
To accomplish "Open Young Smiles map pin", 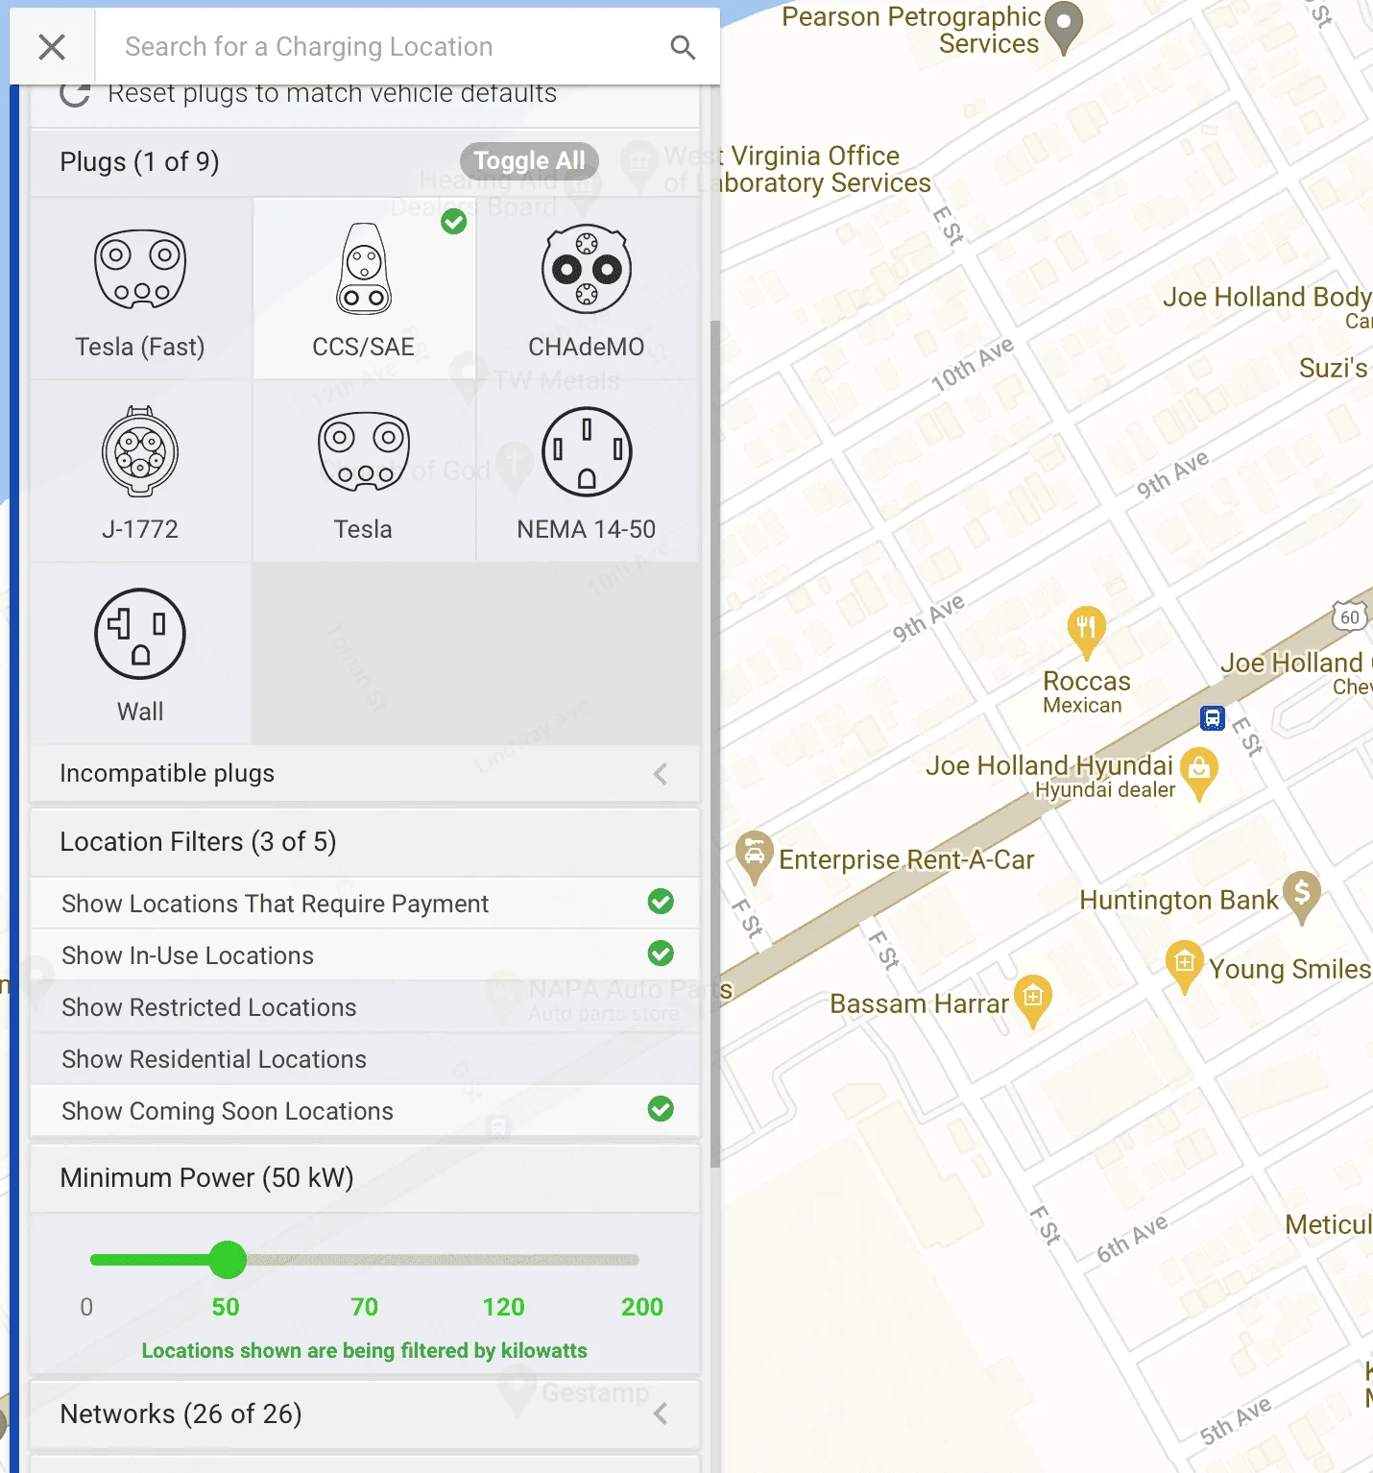I will [x=1185, y=965].
